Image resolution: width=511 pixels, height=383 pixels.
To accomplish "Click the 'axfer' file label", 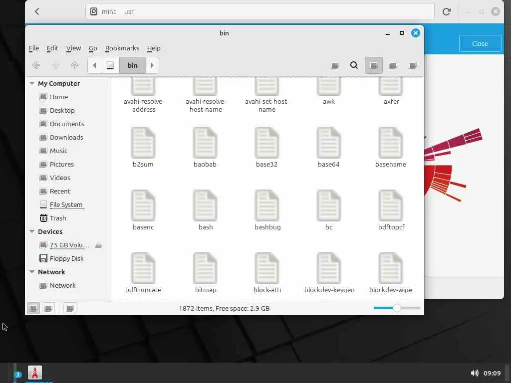I will (391, 102).
